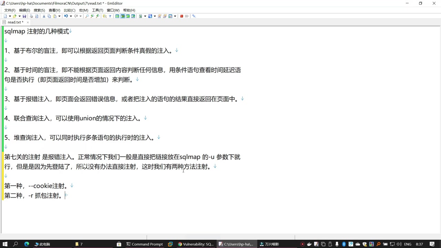Screen dimensions: 441x248
Task: Click the checklist Customize icon
Action: [x=170, y=16]
